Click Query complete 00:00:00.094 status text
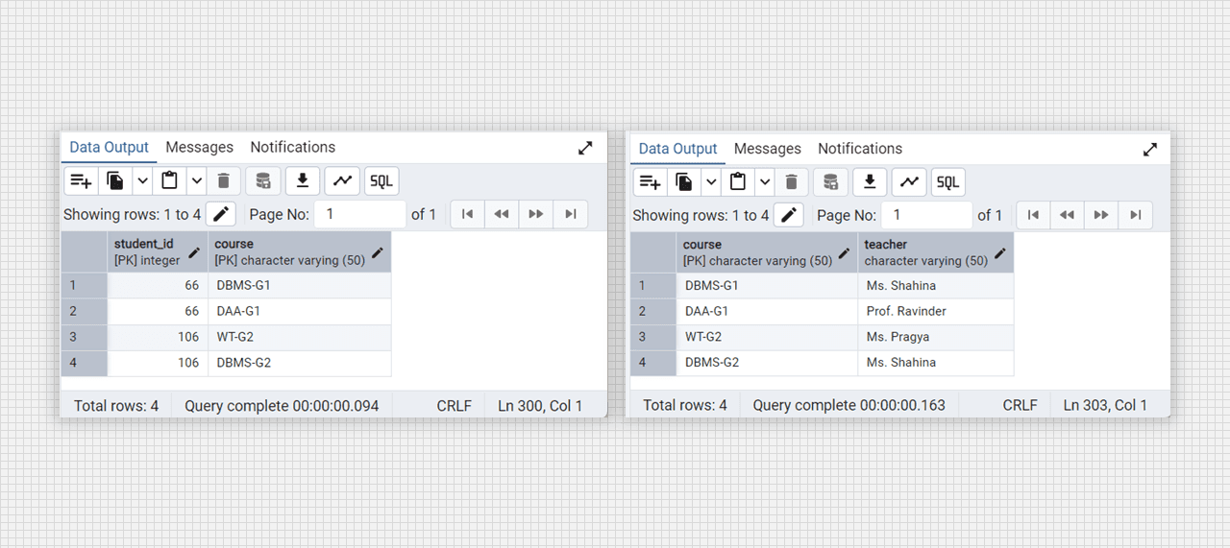The width and height of the screenshot is (1230, 548). point(282,406)
